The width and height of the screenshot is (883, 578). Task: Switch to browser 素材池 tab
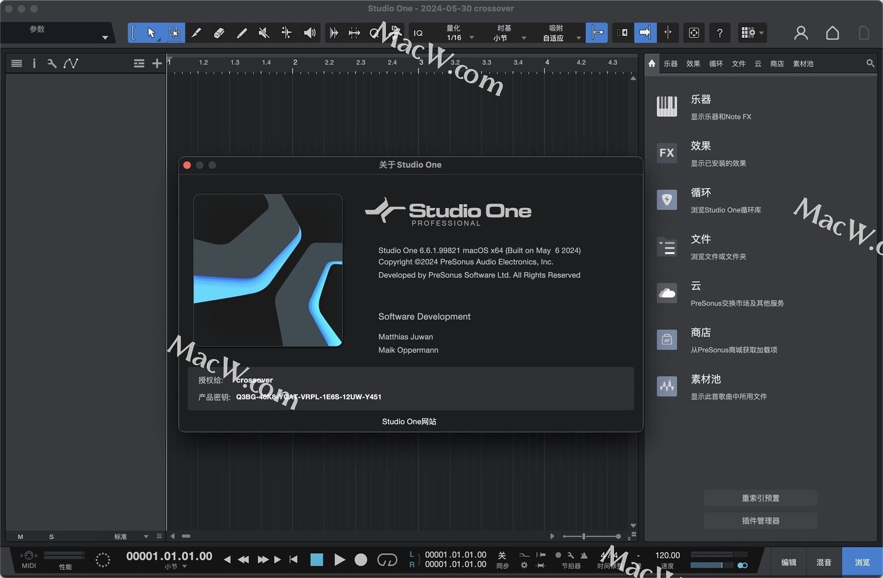tap(803, 64)
